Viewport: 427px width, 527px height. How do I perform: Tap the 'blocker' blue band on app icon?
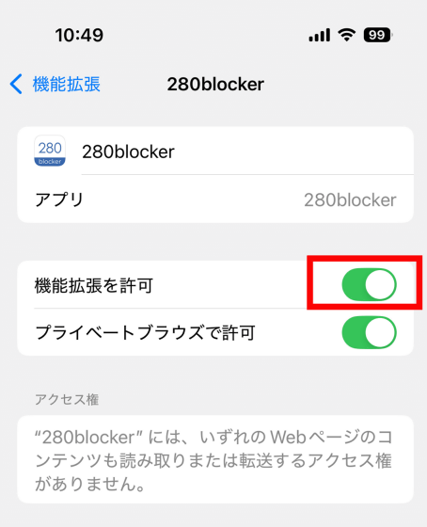[x=50, y=162]
